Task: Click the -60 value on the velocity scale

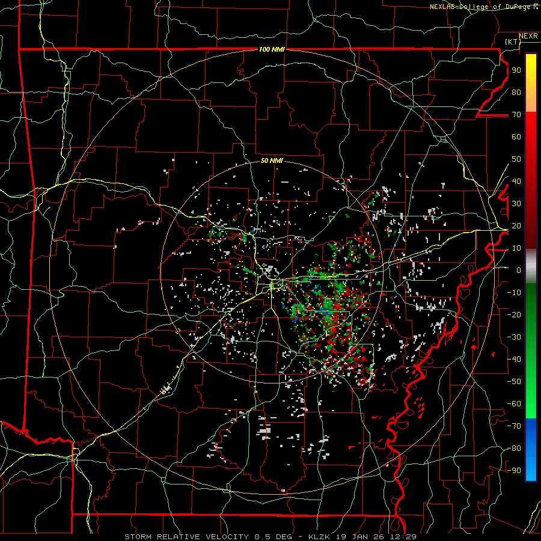Action: click(514, 404)
